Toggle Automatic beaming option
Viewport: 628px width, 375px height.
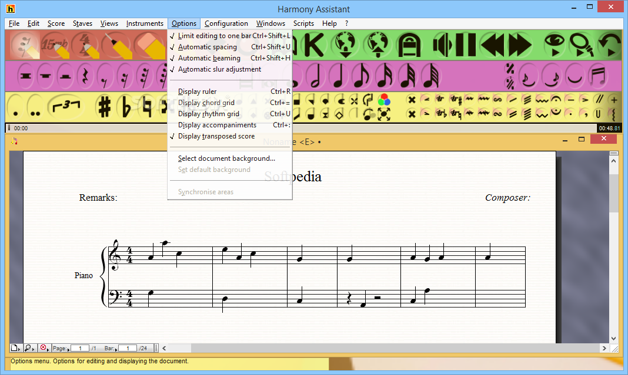coord(230,58)
